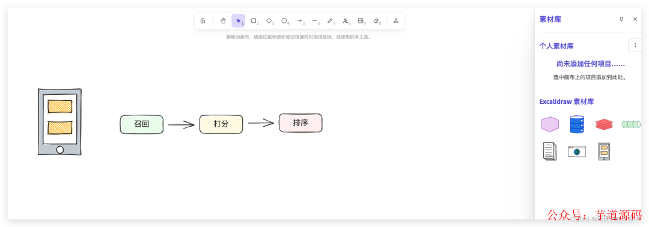Pin the 素材库 sidebar
Viewport: 649px width, 227px height.
(x=621, y=19)
